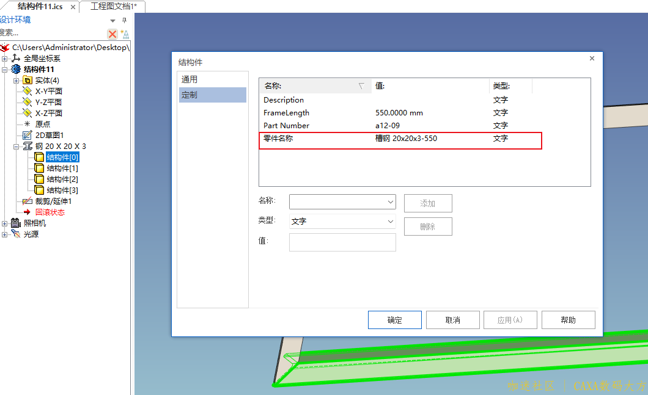This screenshot has height=395, width=648.
Task: Click the yellow box icon of 结构件[3]
Action: click(x=39, y=190)
